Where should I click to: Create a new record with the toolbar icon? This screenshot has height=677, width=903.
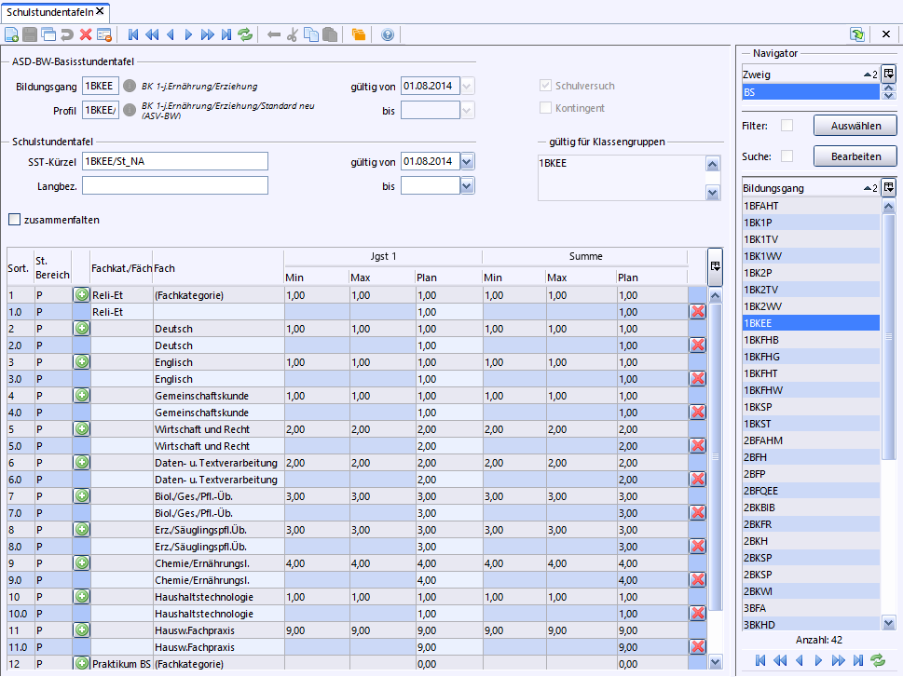coord(11,35)
